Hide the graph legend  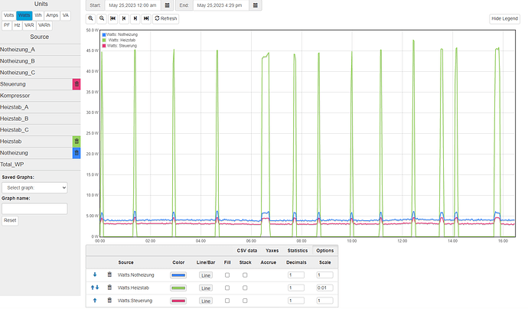pos(504,18)
